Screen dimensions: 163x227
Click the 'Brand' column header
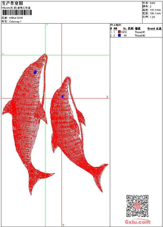tap(151, 29)
